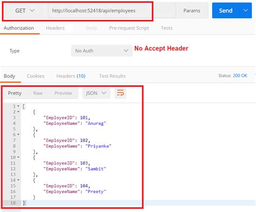Toggle the line wrap icon

pyautogui.click(x=120, y=93)
